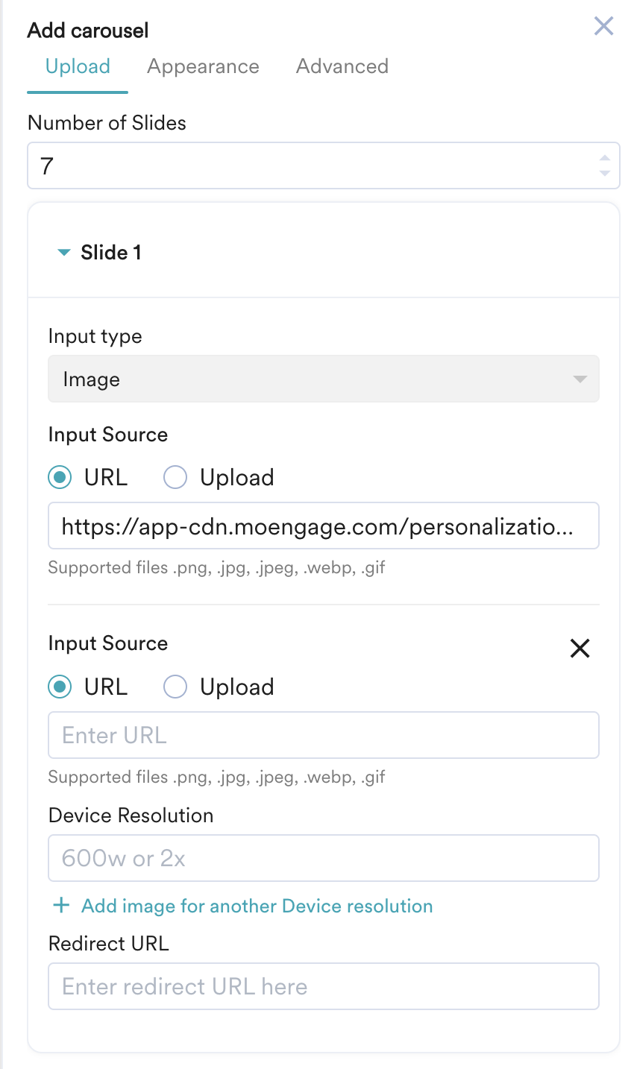Select the Upload tab
631x1069 pixels.
pyautogui.click(x=78, y=66)
